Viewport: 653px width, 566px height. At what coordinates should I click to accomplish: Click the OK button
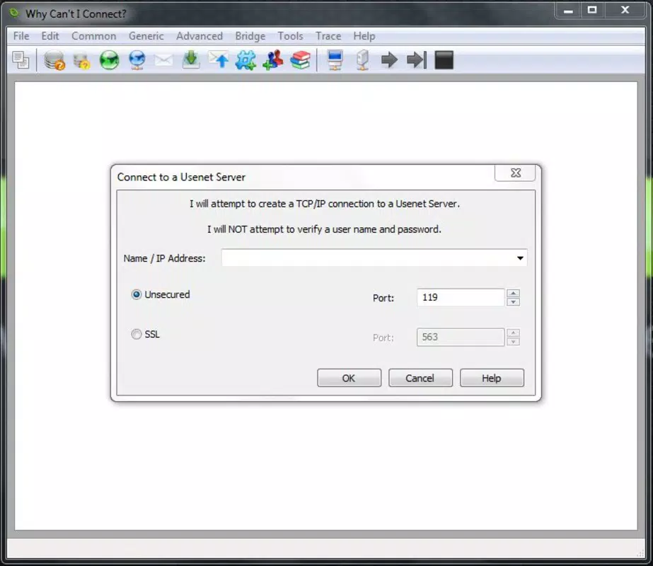(349, 378)
